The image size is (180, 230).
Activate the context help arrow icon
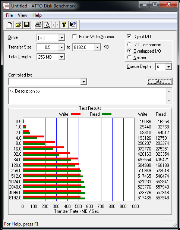click(x=73, y=25)
